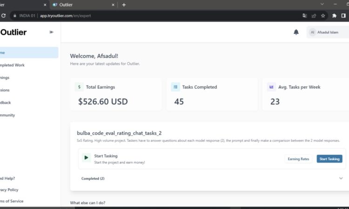This screenshot has height=209, width=349.
Task: Open the tab search dropdown chevron
Action: point(322,4)
